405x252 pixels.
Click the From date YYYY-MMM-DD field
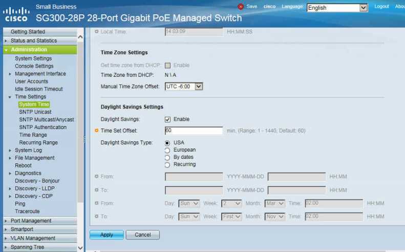(x=194, y=177)
